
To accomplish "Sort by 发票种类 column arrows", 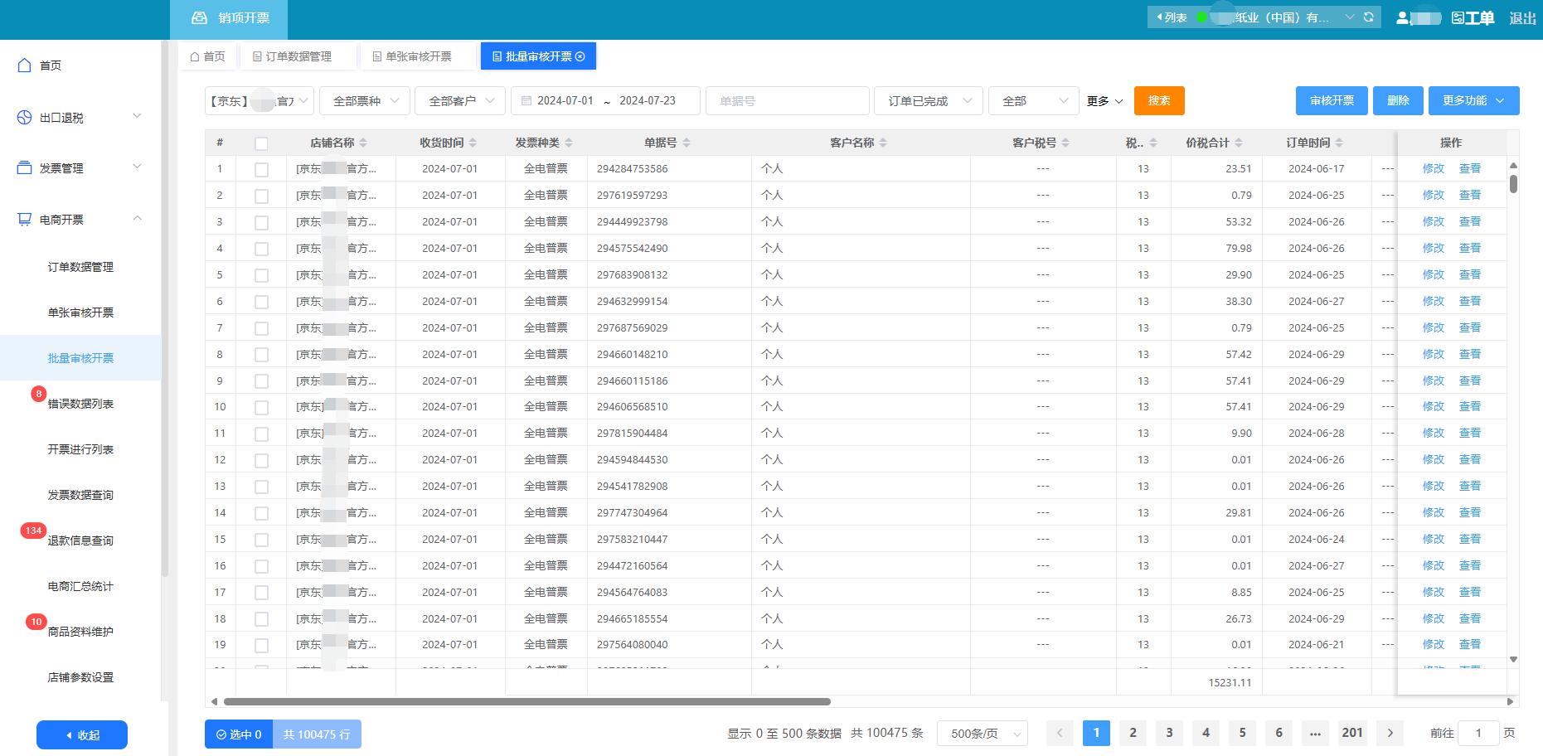I will pyautogui.click(x=569, y=143).
